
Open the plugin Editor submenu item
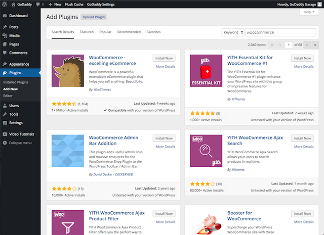click(8, 96)
